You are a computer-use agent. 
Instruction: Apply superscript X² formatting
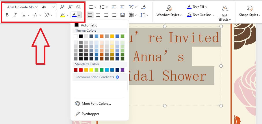tap(47, 15)
